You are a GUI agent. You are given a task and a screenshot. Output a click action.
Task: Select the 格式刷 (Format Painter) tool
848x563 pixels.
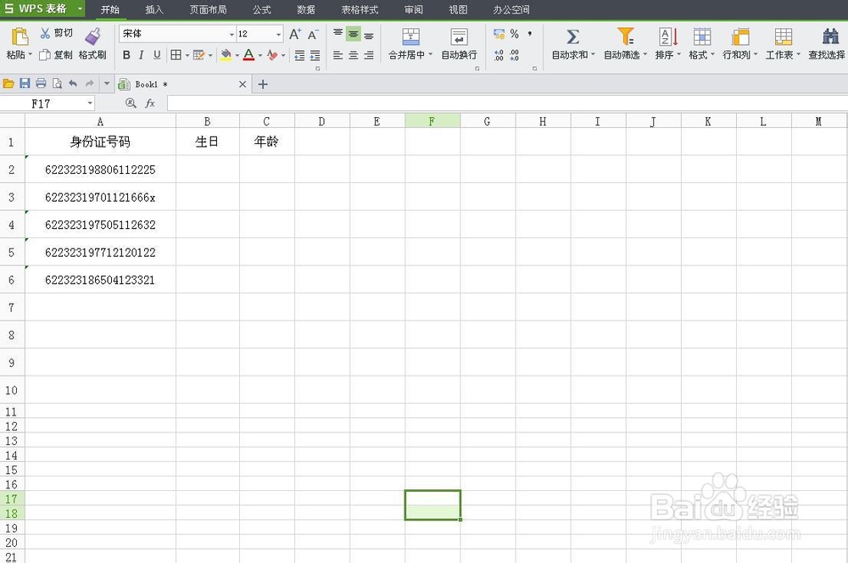(x=92, y=44)
